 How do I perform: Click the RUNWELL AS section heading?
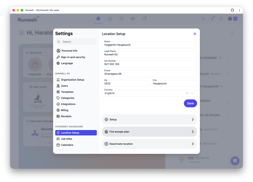(x=62, y=74)
